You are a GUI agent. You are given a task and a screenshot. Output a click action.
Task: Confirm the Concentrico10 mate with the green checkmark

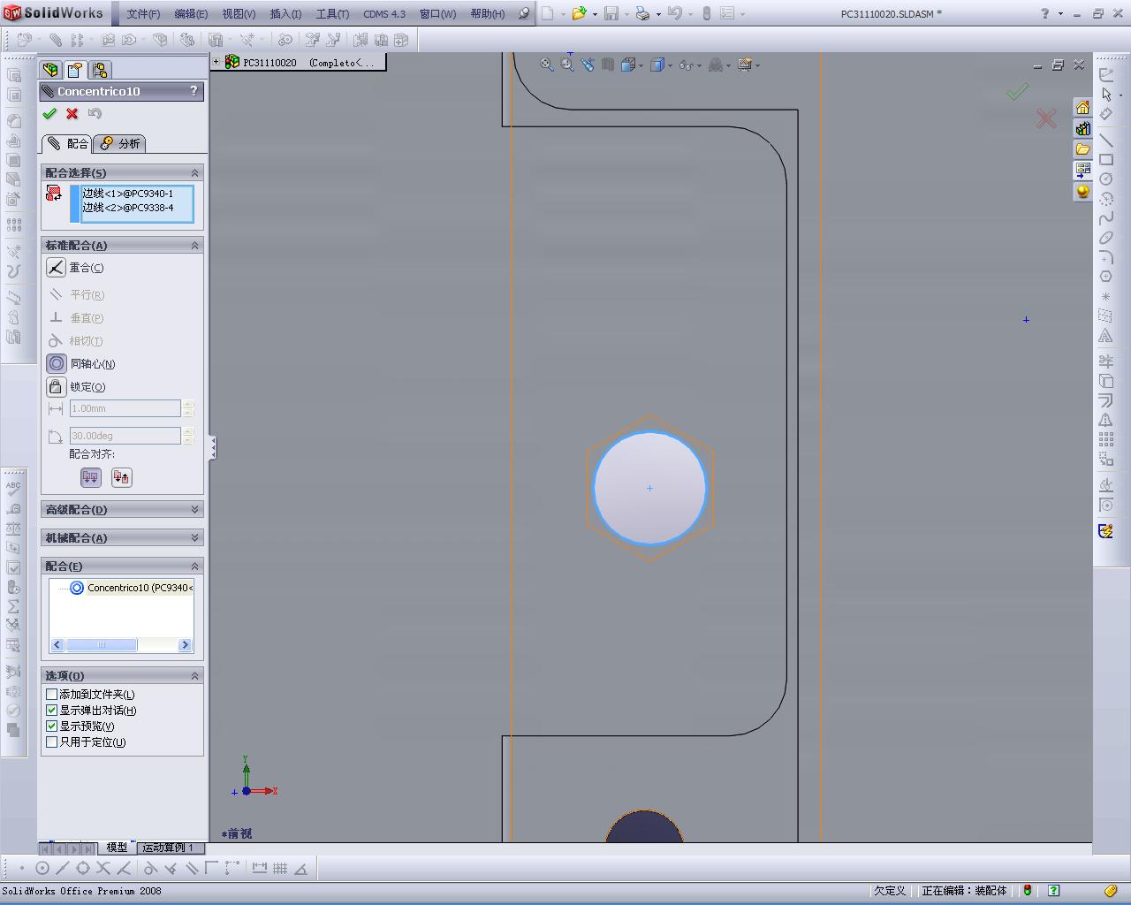[x=49, y=114]
